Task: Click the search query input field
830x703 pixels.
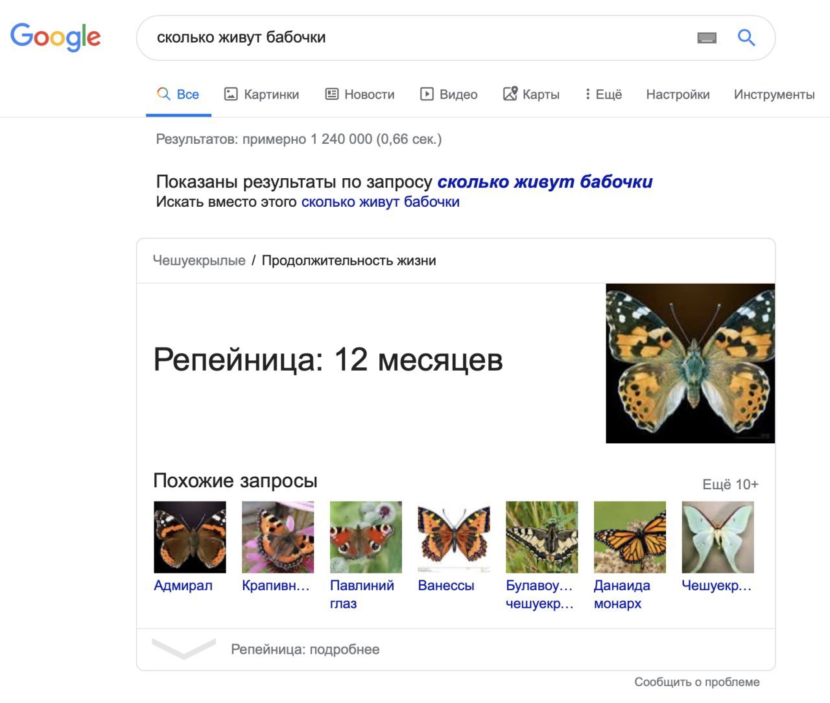Action: tap(415, 38)
